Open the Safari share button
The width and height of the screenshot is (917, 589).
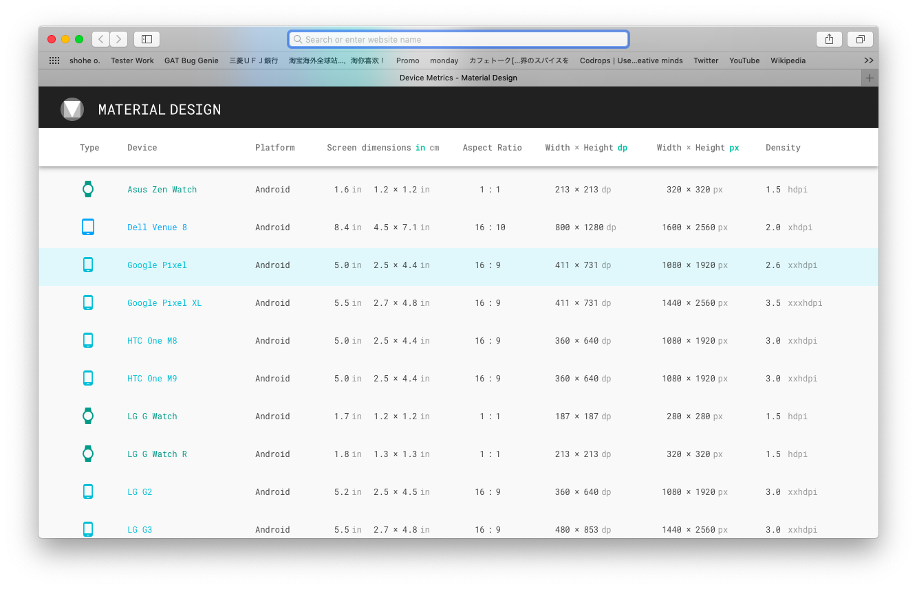829,39
